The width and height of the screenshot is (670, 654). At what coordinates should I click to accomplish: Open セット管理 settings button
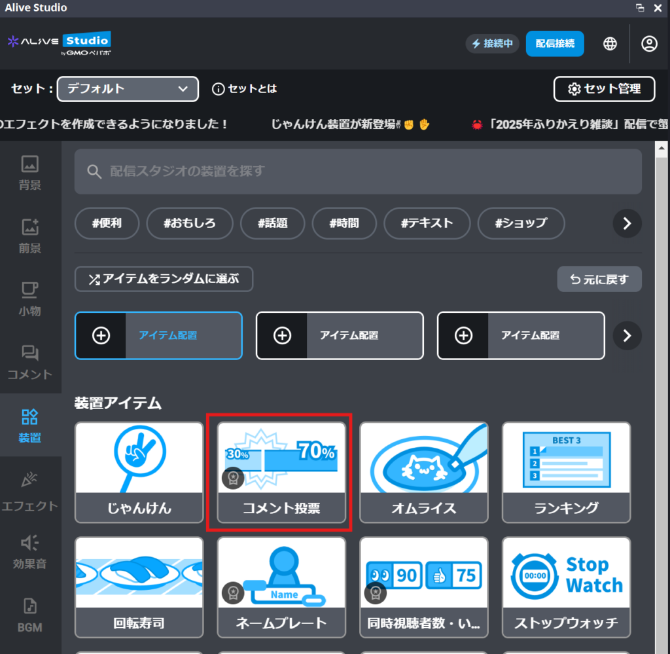pyautogui.click(x=604, y=89)
